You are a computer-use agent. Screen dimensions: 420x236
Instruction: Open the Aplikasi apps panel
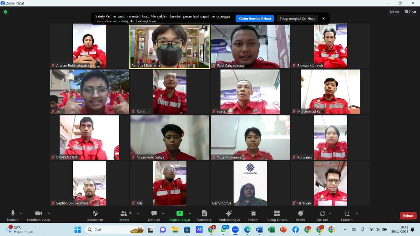322,216
